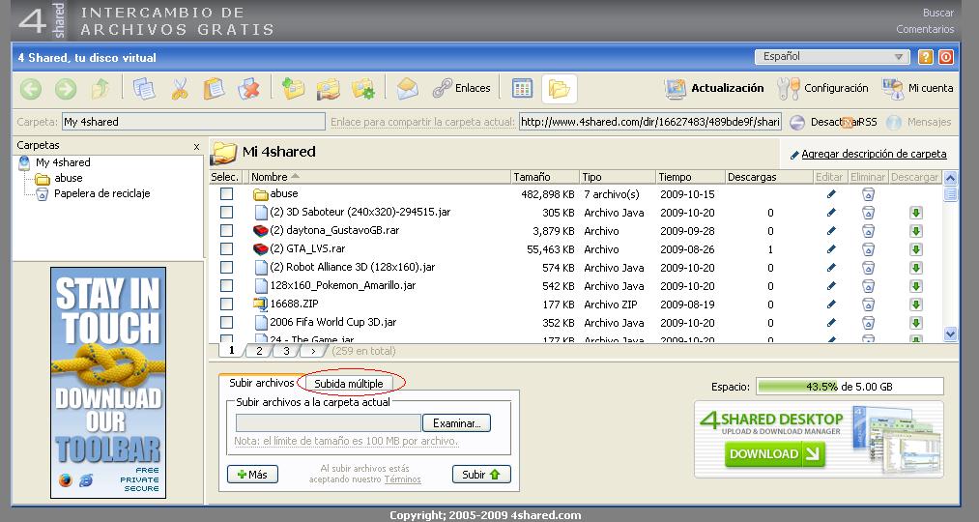The height and width of the screenshot is (522, 979).
Task: Switch to the thumbnail grid view
Action: tap(522, 89)
